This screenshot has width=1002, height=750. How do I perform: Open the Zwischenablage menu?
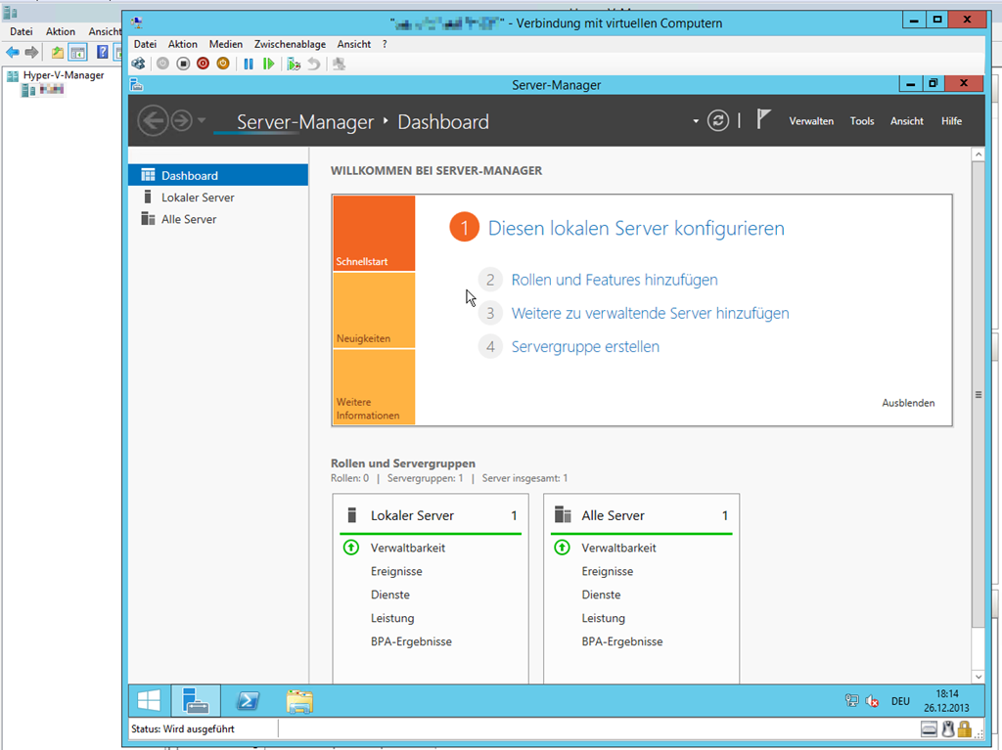click(291, 44)
